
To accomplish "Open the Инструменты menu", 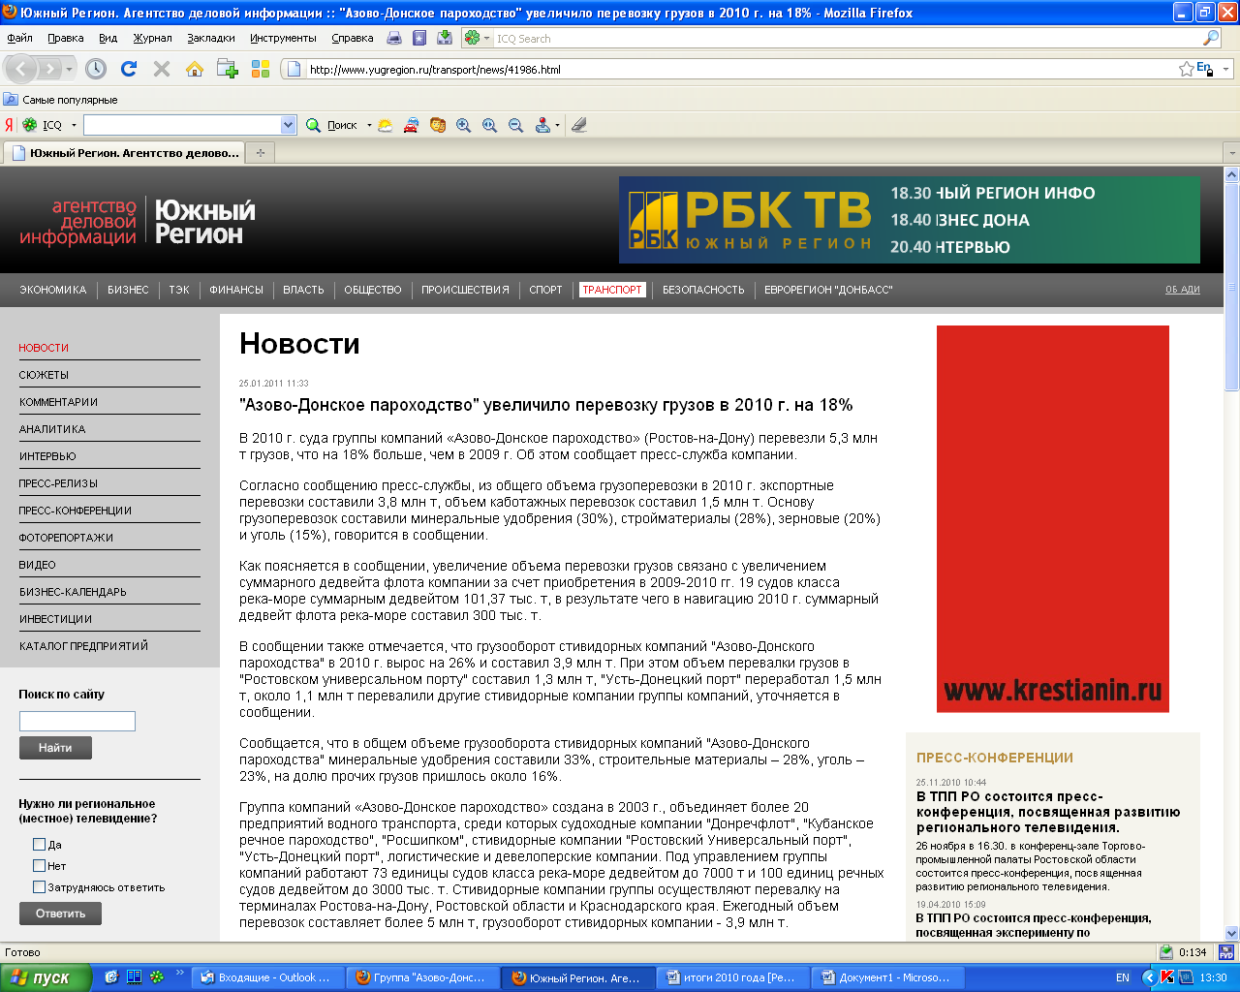I will click(x=283, y=38).
